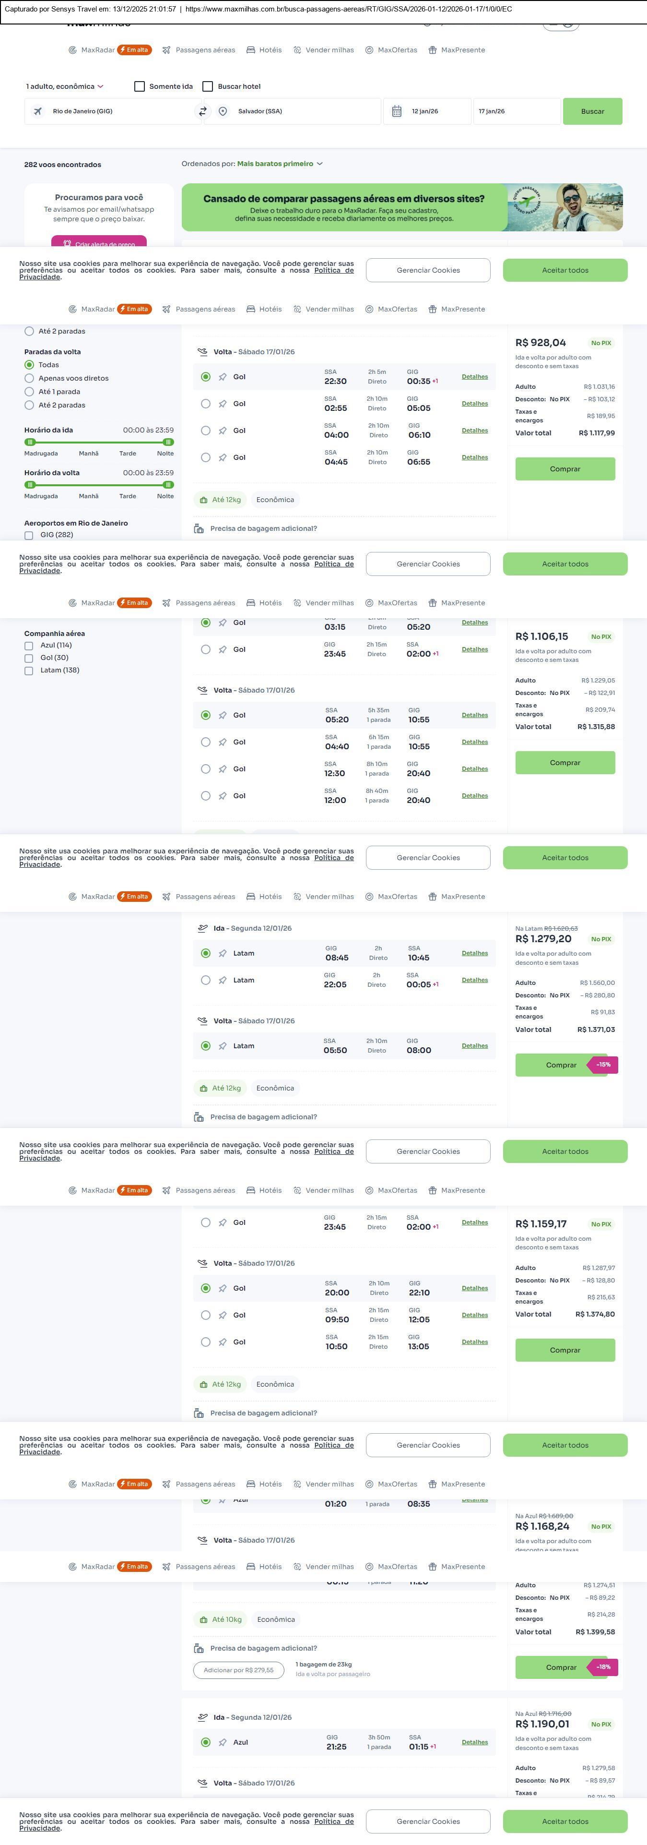Click the luggage icon next to 'Precisa de bagagem adicional?'

pyautogui.click(x=199, y=528)
